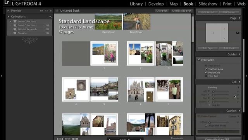Click the book icon beside Unsaved Book
The height and width of the screenshot is (140, 248).
pyautogui.click(x=57, y=10)
